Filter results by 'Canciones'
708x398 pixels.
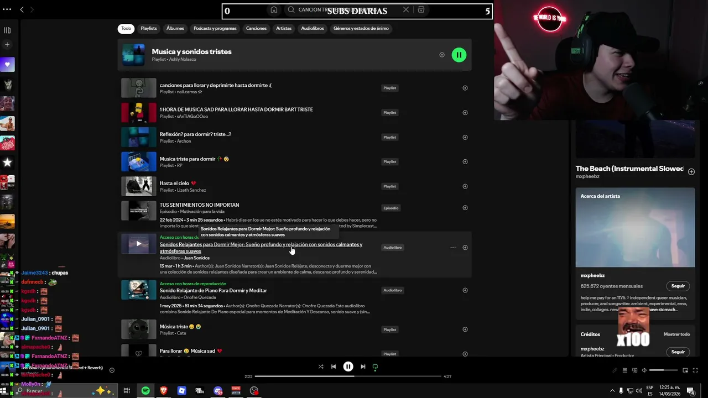(x=256, y=28)
